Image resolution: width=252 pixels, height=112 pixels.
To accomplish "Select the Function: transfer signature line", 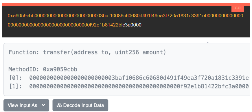I will [87, 52].
